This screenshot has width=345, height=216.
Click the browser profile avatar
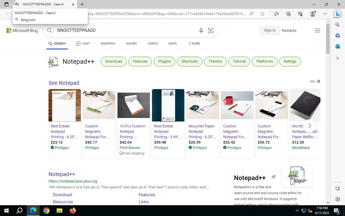tap(313, 14)
